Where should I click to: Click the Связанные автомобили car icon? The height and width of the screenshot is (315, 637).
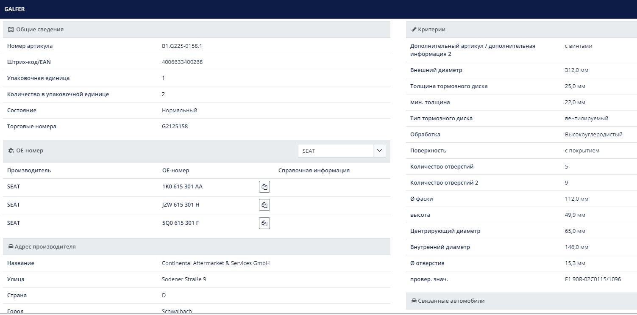coord(414,301)
